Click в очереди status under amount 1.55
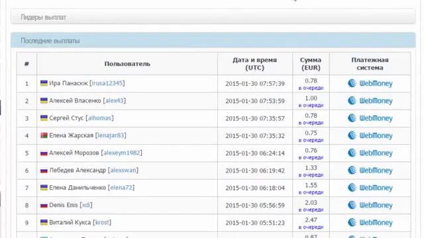Screen dimensions: 424x238 pos(311,192)
